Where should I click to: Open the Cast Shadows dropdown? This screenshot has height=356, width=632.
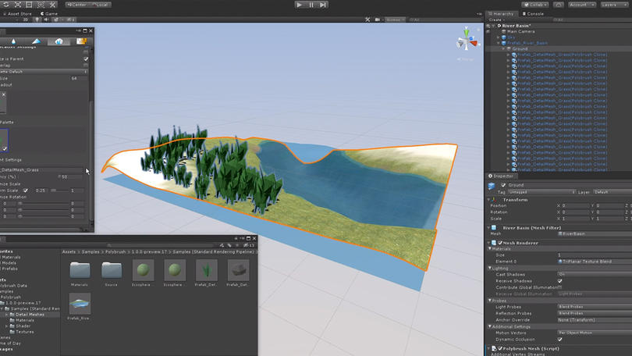[x=595, y=275]
